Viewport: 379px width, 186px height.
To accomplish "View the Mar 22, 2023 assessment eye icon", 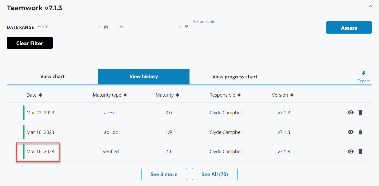I will point(351,113).
